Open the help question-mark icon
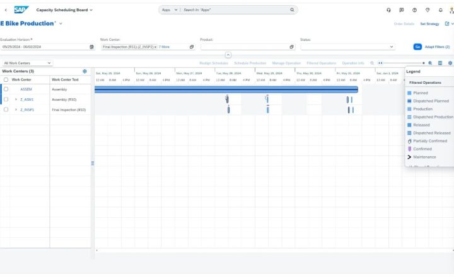Image resolution: width=454 pixels, height=277 pixels. tap(415, 10)
